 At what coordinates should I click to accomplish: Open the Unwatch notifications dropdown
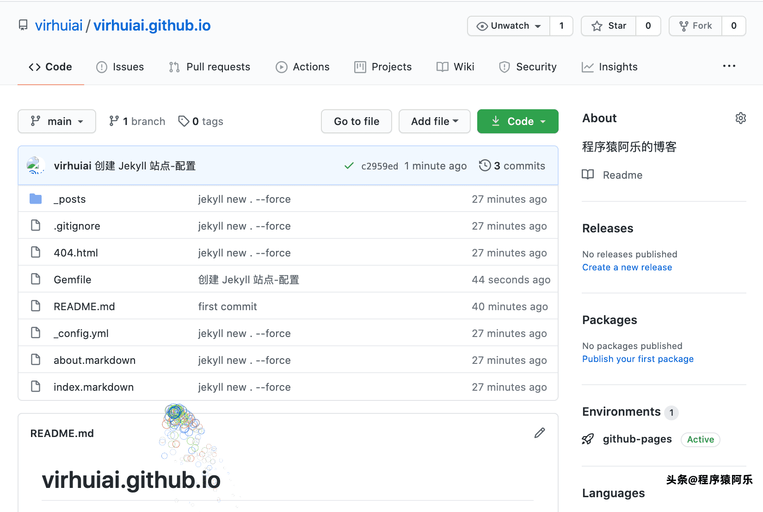[x=509, y=26]
